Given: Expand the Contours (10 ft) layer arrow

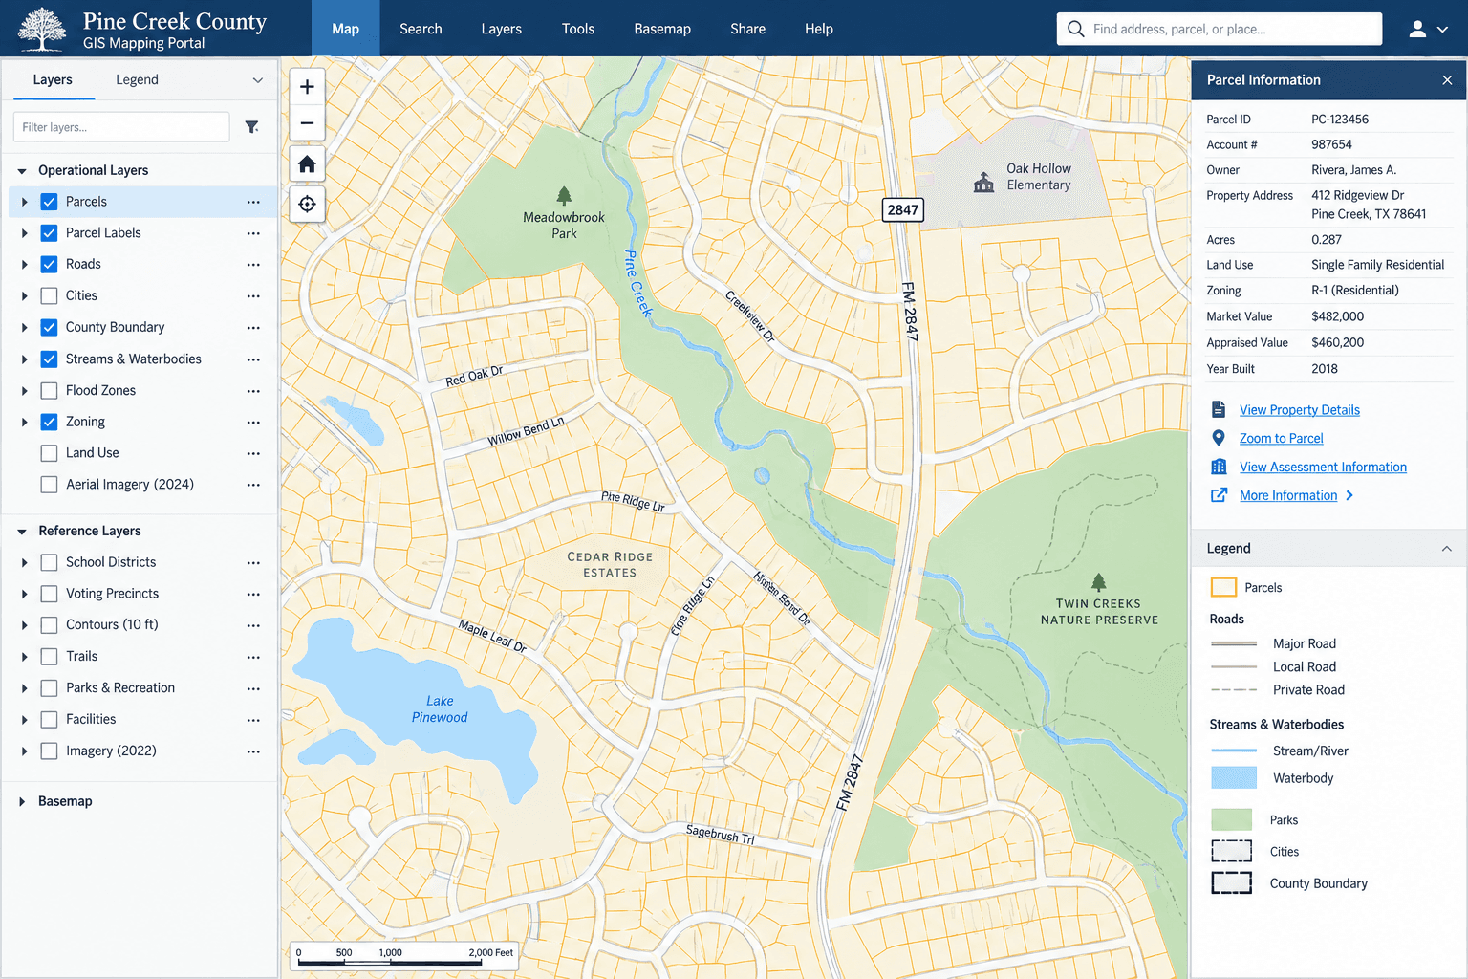Looking at the screenshot, I should [25, 625].
